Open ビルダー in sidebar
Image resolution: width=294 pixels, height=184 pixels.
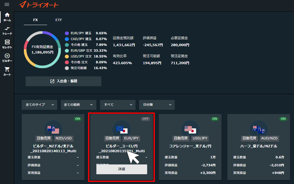[7, 58]
